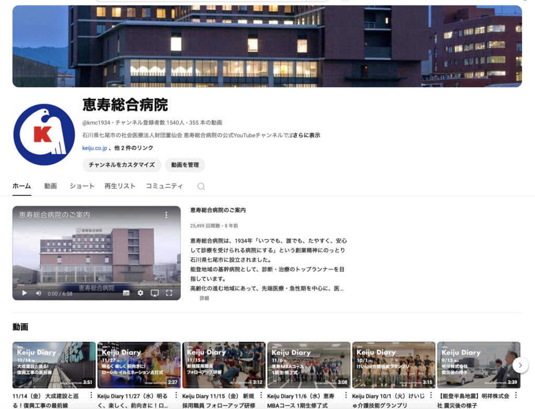Viewport: 535px width, 409px height.
Task: Open options for Keiju Diary 10/1 video
Action: [x=431, y=395]
